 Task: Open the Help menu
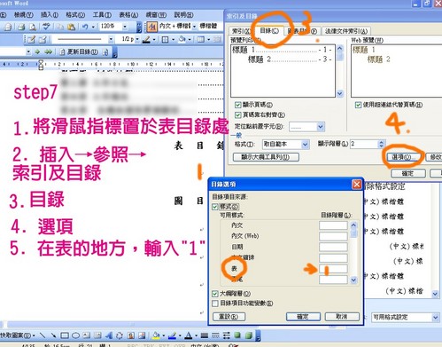tap(183, 15)
